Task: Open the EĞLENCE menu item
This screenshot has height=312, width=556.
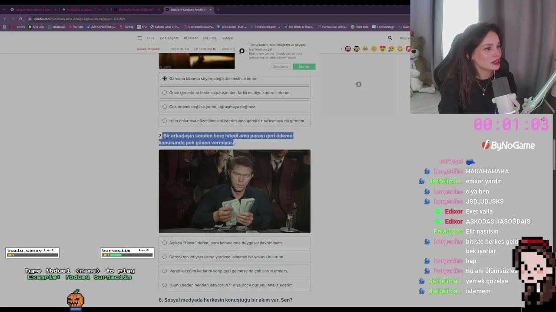Action: click(210, 38)
